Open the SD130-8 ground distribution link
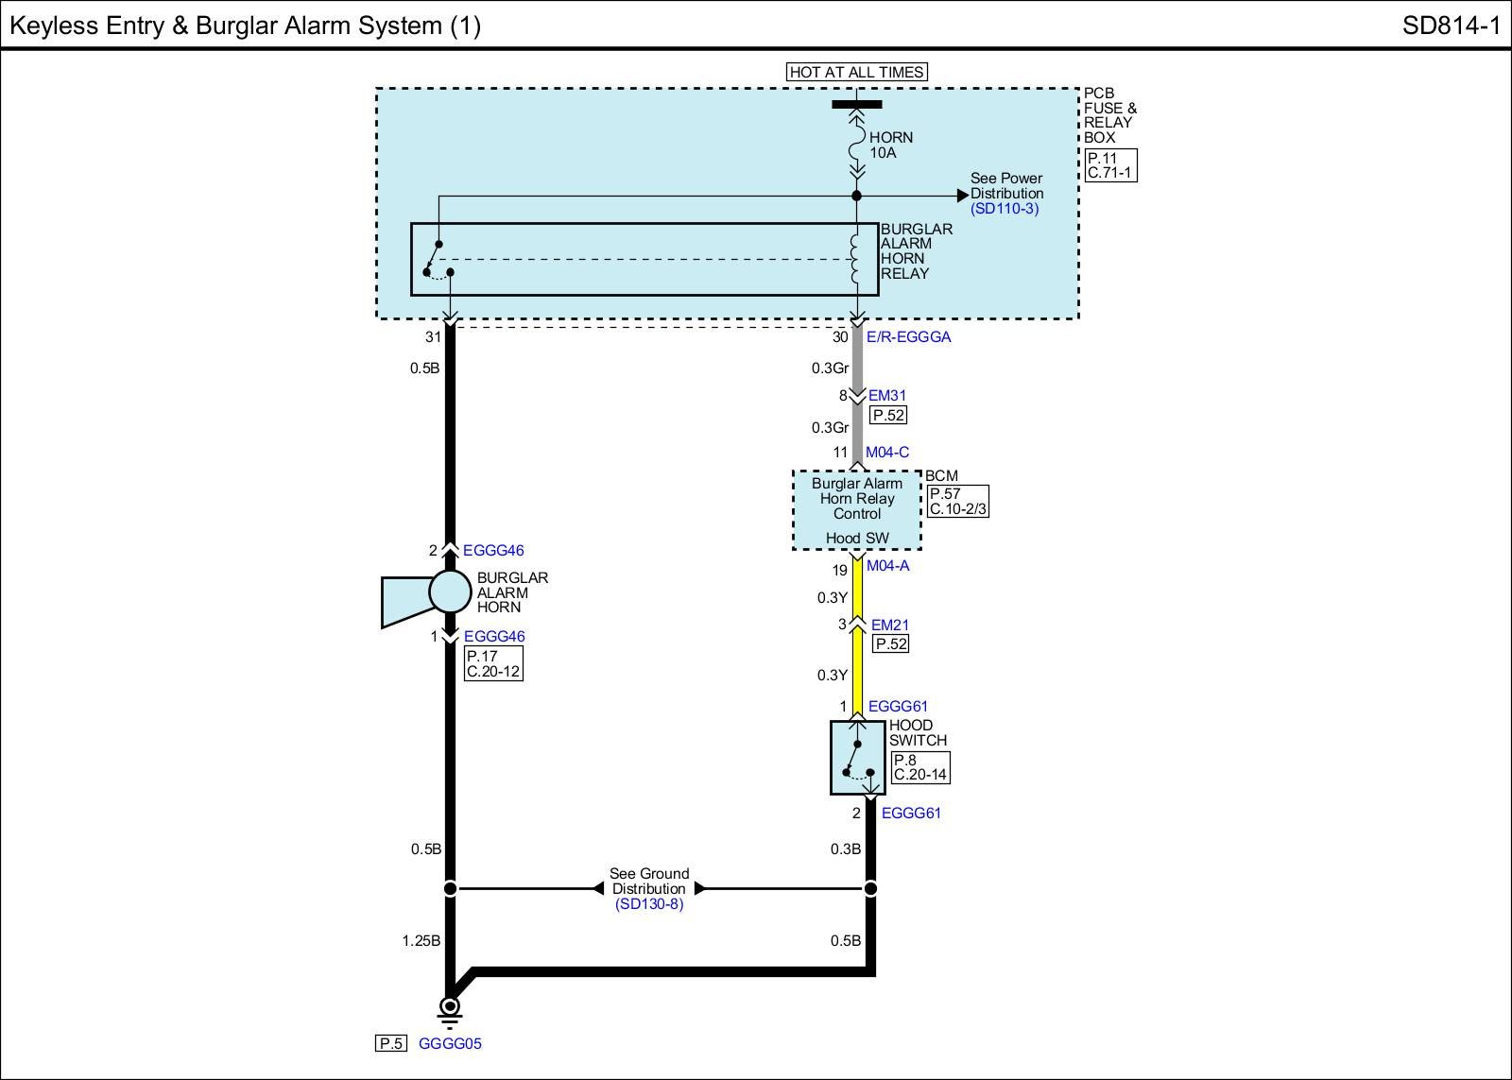The height and width of the screenshot is (1080, 1512). tap(648, 904)
